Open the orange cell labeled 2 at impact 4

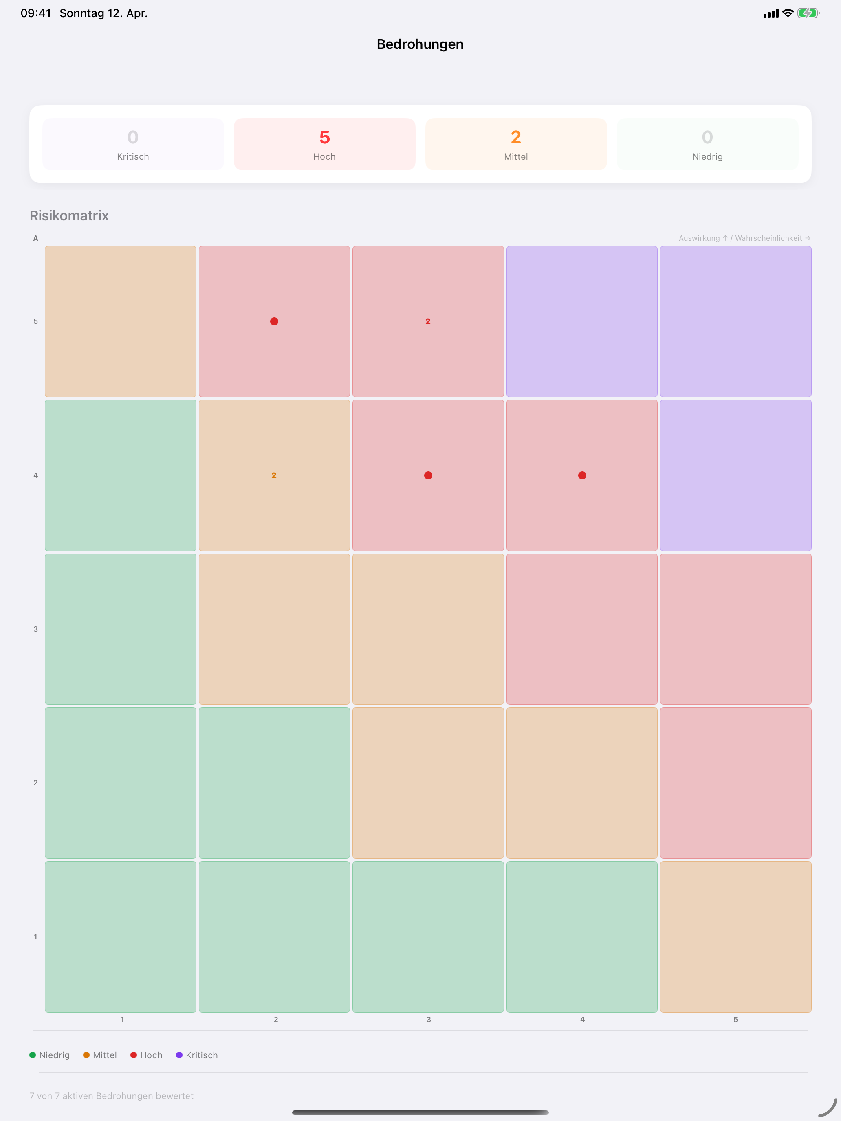pos(274,475)
